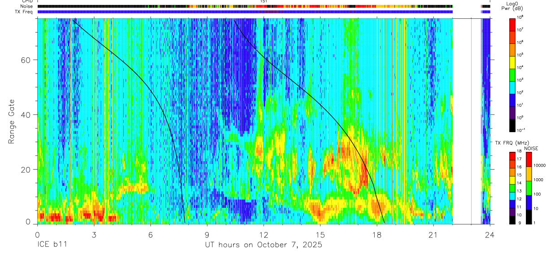Click the multicolored Noise strip above the plot
The image size is (551, 254).
point(245,6)
